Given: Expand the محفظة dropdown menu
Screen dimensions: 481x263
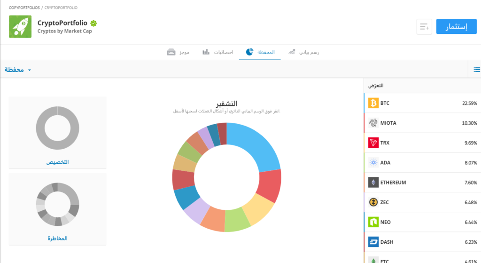Looking at the screenshot, I should 18,70.
